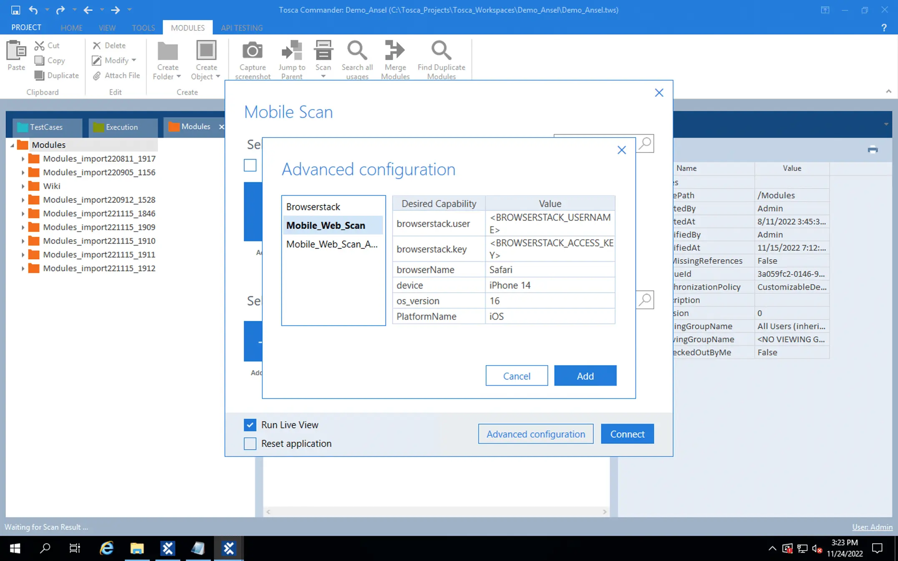
Task: Click the Merge Modules icon
Action: tap(395, 51)
